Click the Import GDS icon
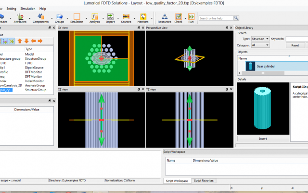 [110, 17]
